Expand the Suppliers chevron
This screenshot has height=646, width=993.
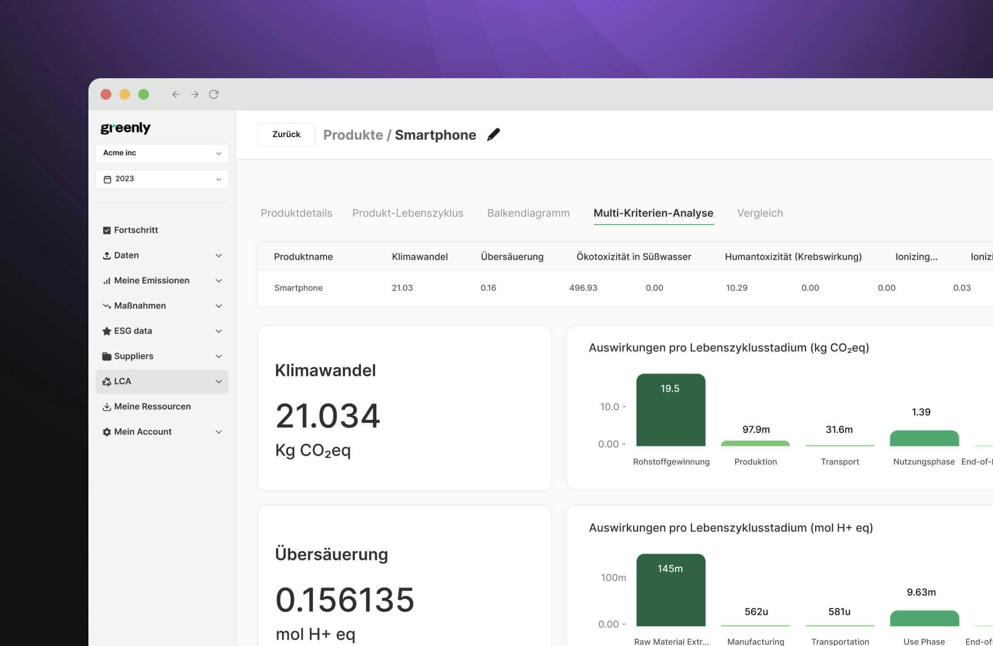tap(219, 356)
